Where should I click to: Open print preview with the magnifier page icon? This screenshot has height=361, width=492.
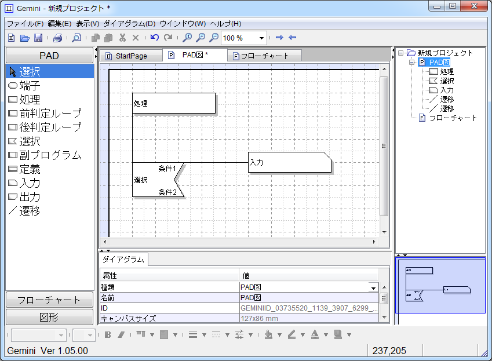point(76,38)
